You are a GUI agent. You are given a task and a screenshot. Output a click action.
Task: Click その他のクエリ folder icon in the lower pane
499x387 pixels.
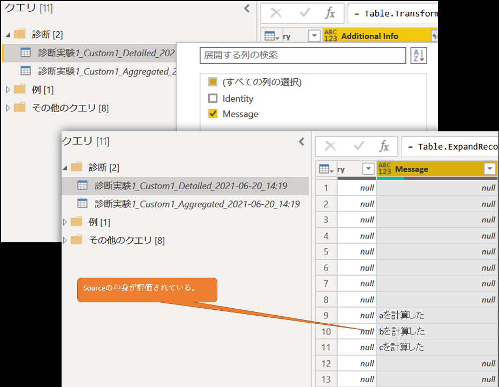[77, 240]
